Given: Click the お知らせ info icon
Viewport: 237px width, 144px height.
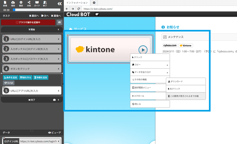Looking at the screenshot, I should pos(163,27).
